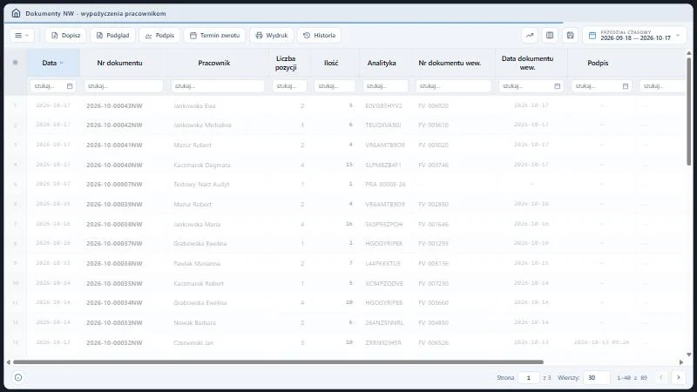Select document 2026-10-00032NW

(x=114, y=342)
